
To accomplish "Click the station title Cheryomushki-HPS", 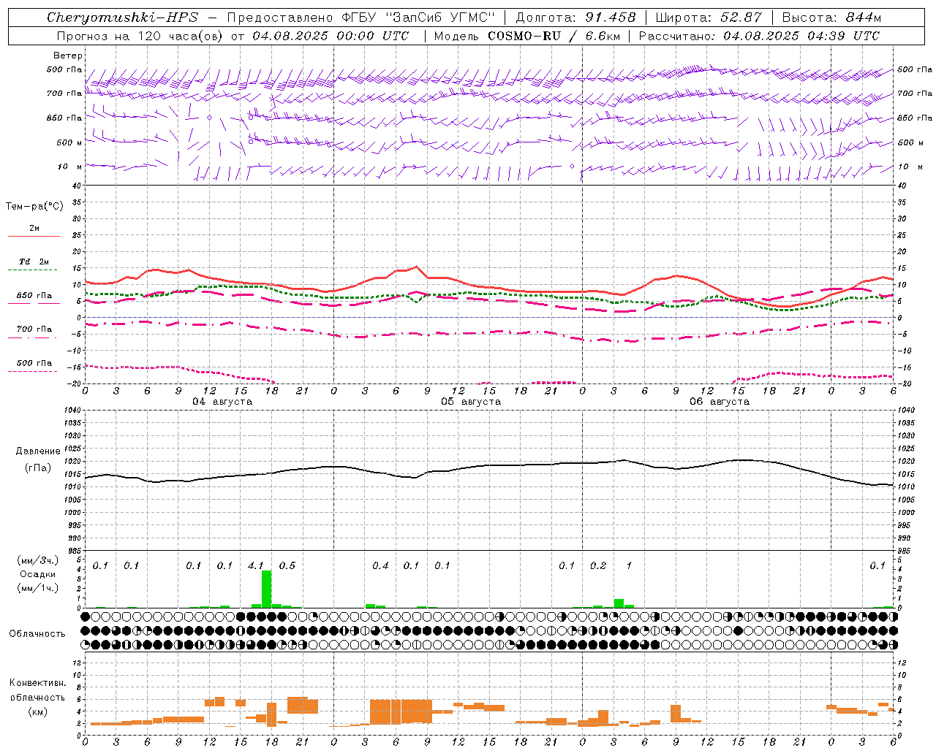I will 122,18.
